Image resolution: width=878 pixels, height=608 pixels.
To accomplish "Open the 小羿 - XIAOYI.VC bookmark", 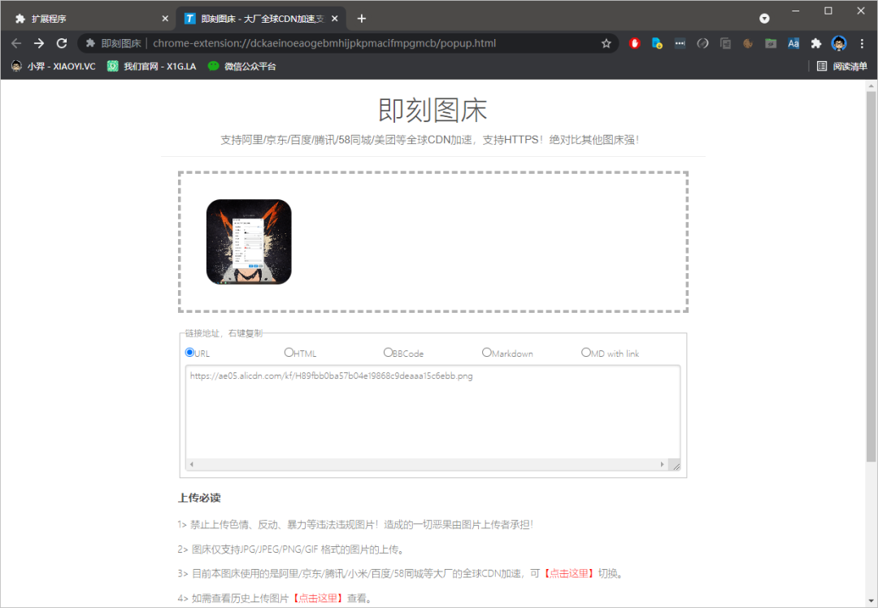I will pos(54,66).
